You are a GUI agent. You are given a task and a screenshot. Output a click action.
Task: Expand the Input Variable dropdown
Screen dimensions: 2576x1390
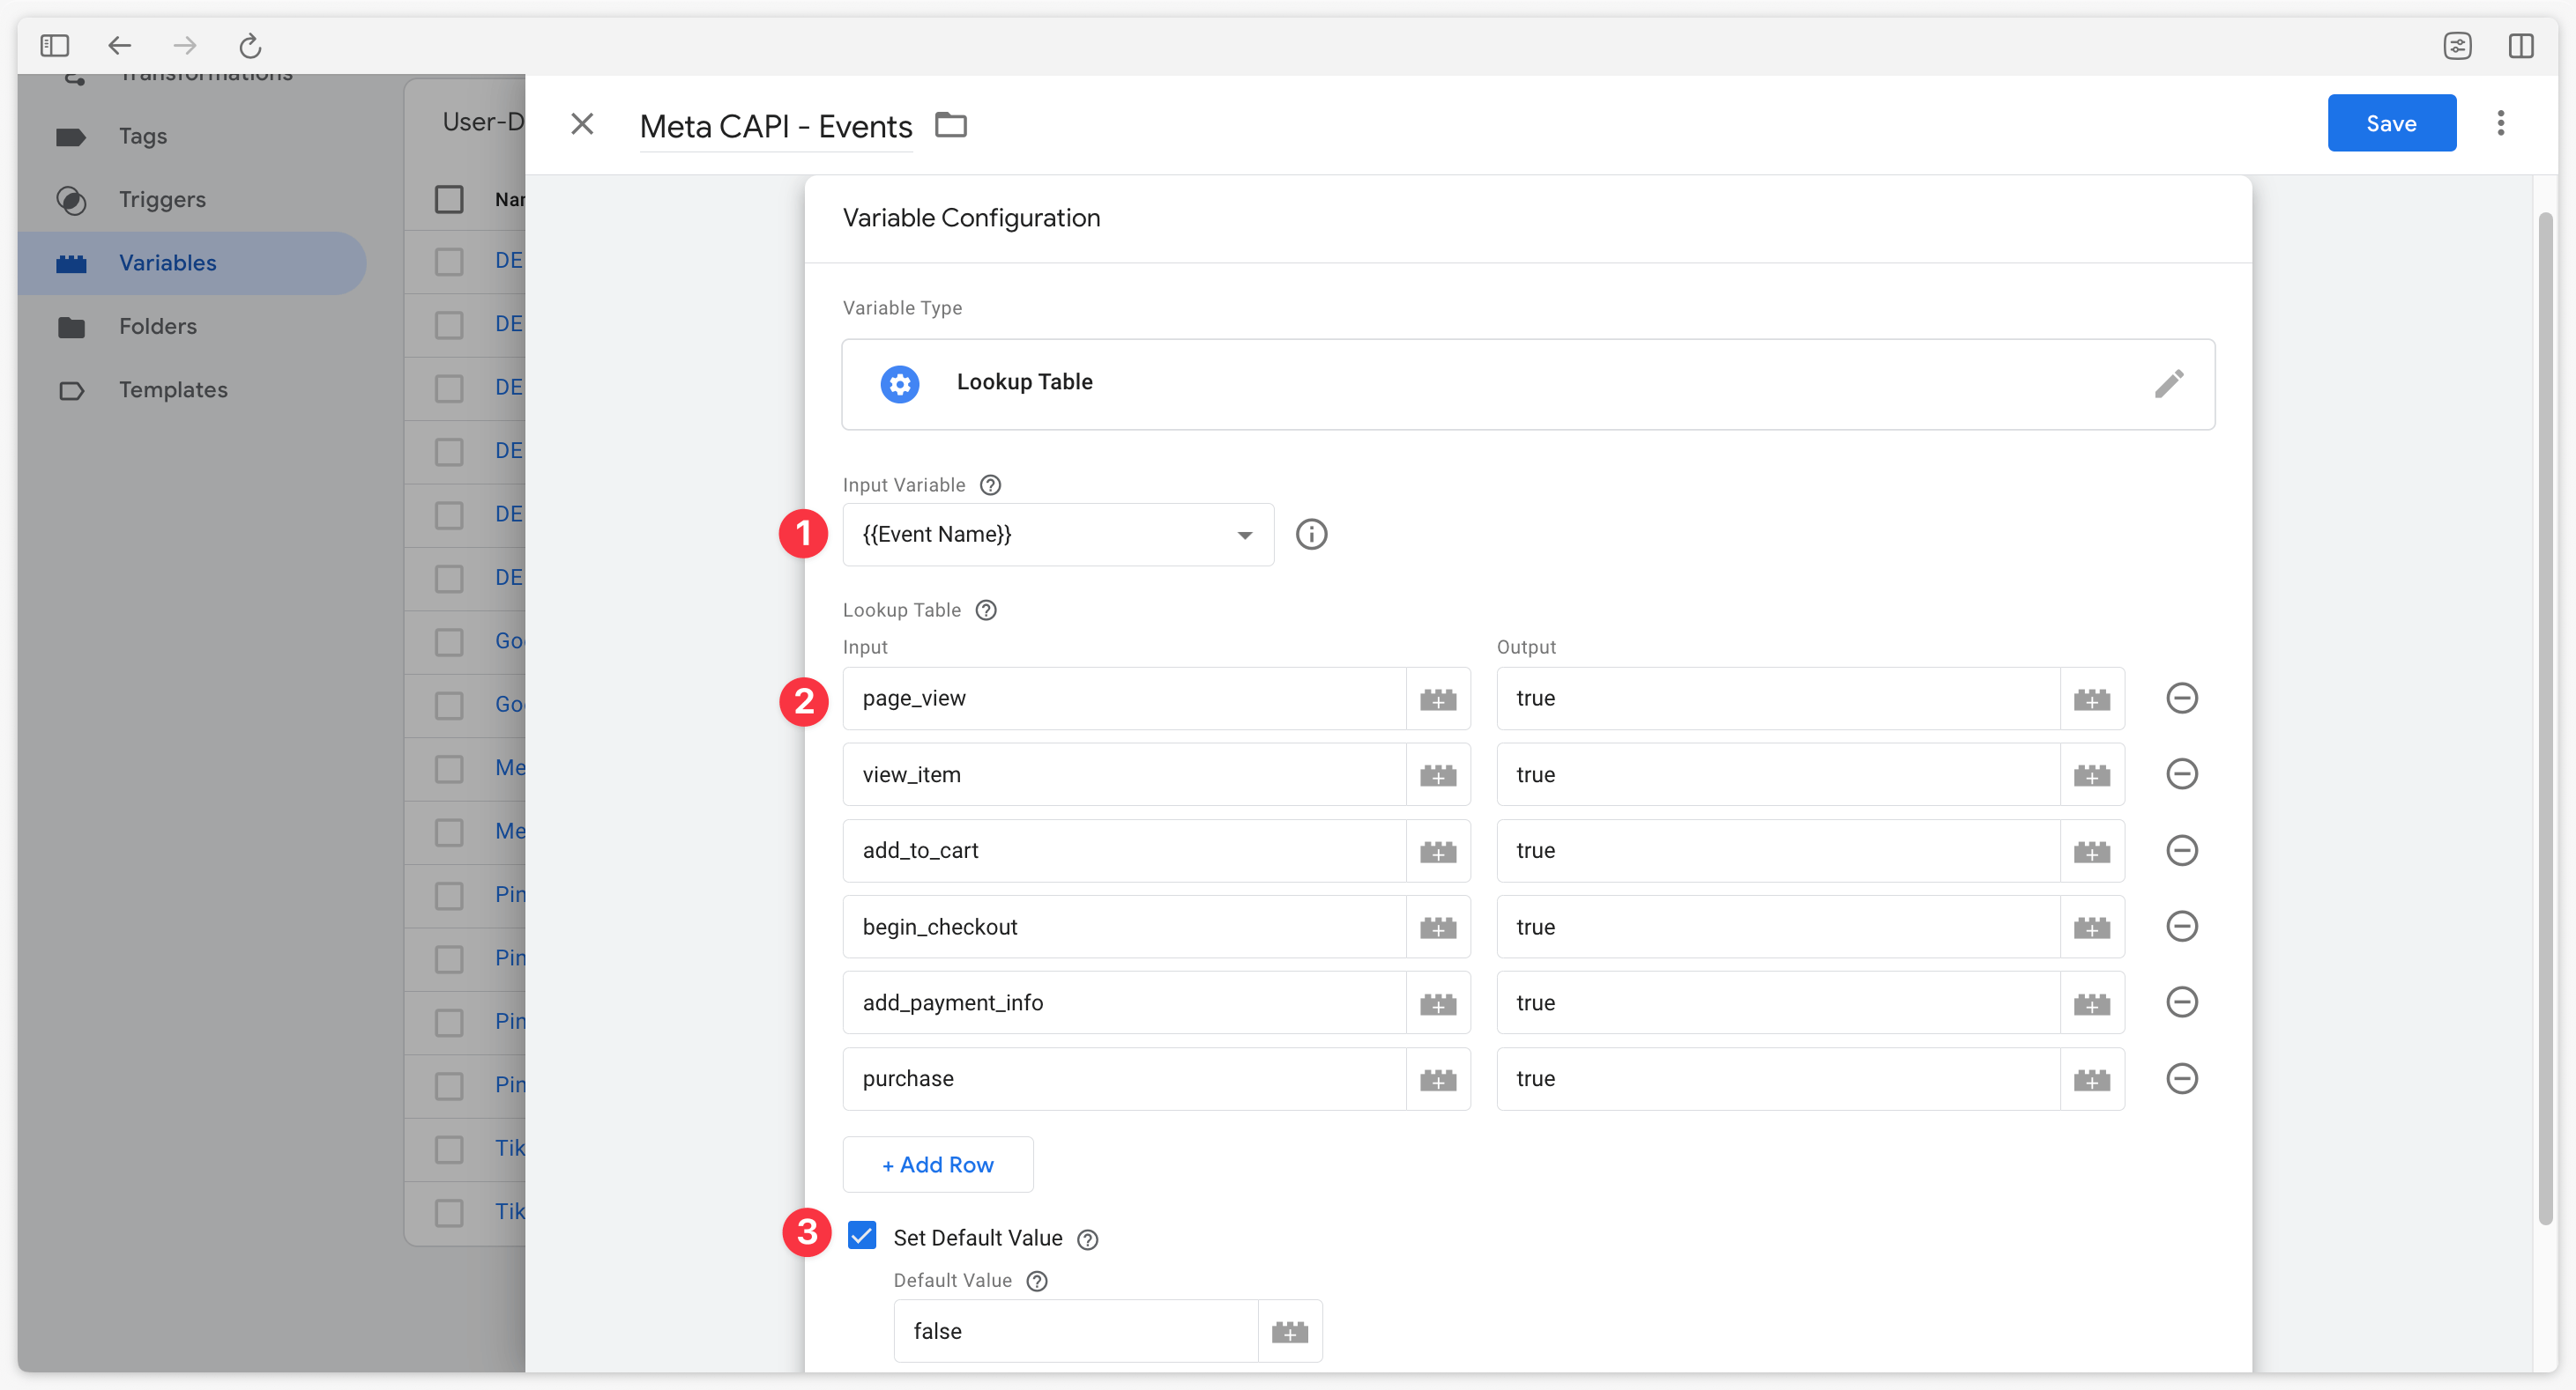tap(1245, 534)
